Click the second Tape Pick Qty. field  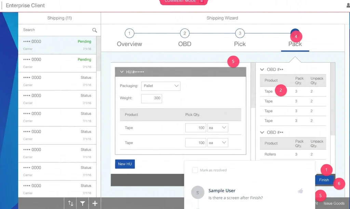click(x=196, y=143)
